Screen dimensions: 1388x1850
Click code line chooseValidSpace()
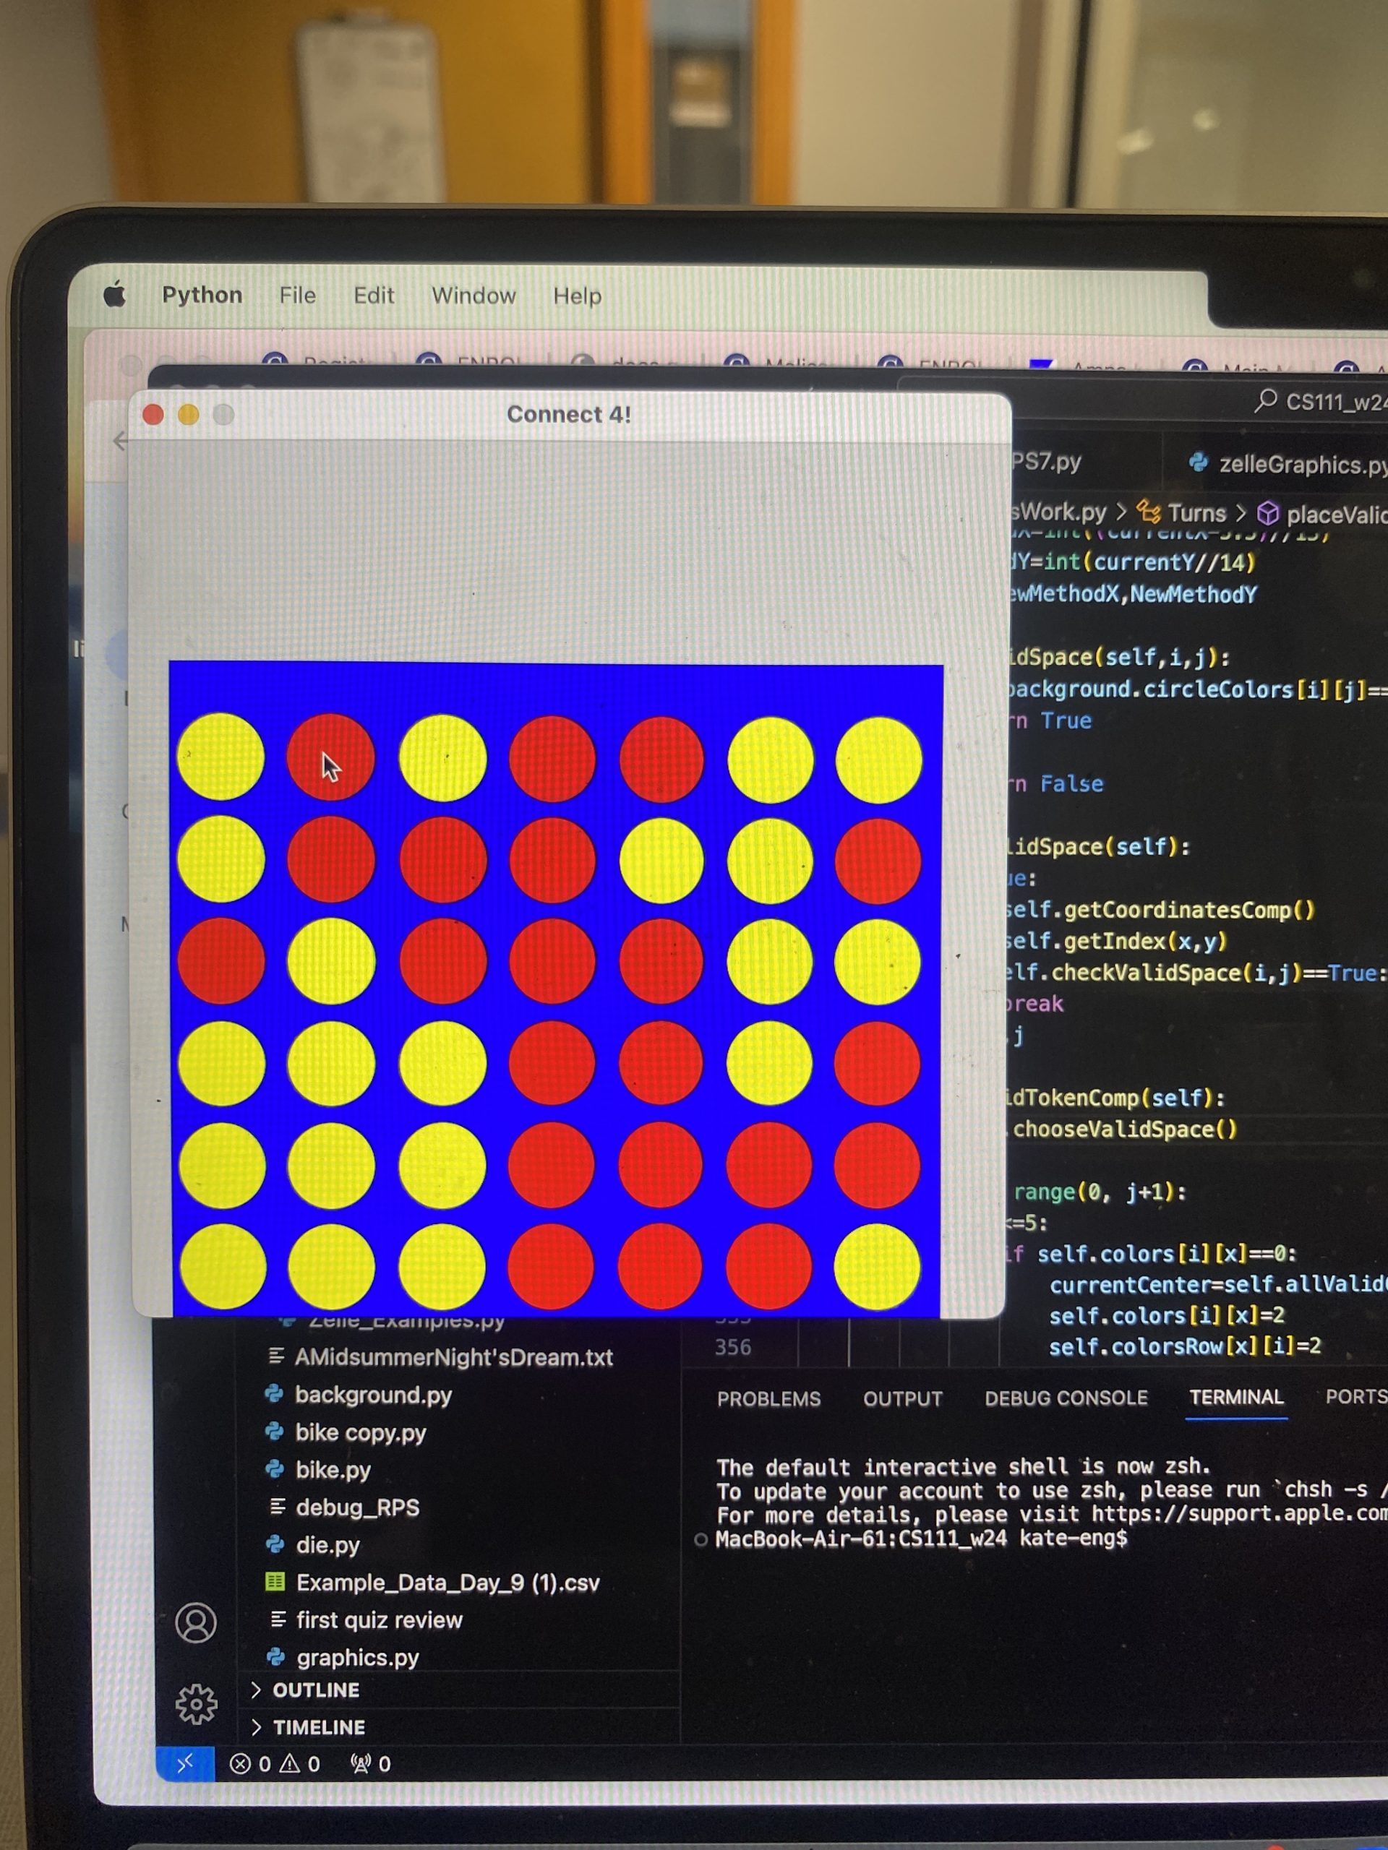(1123, 1129)
